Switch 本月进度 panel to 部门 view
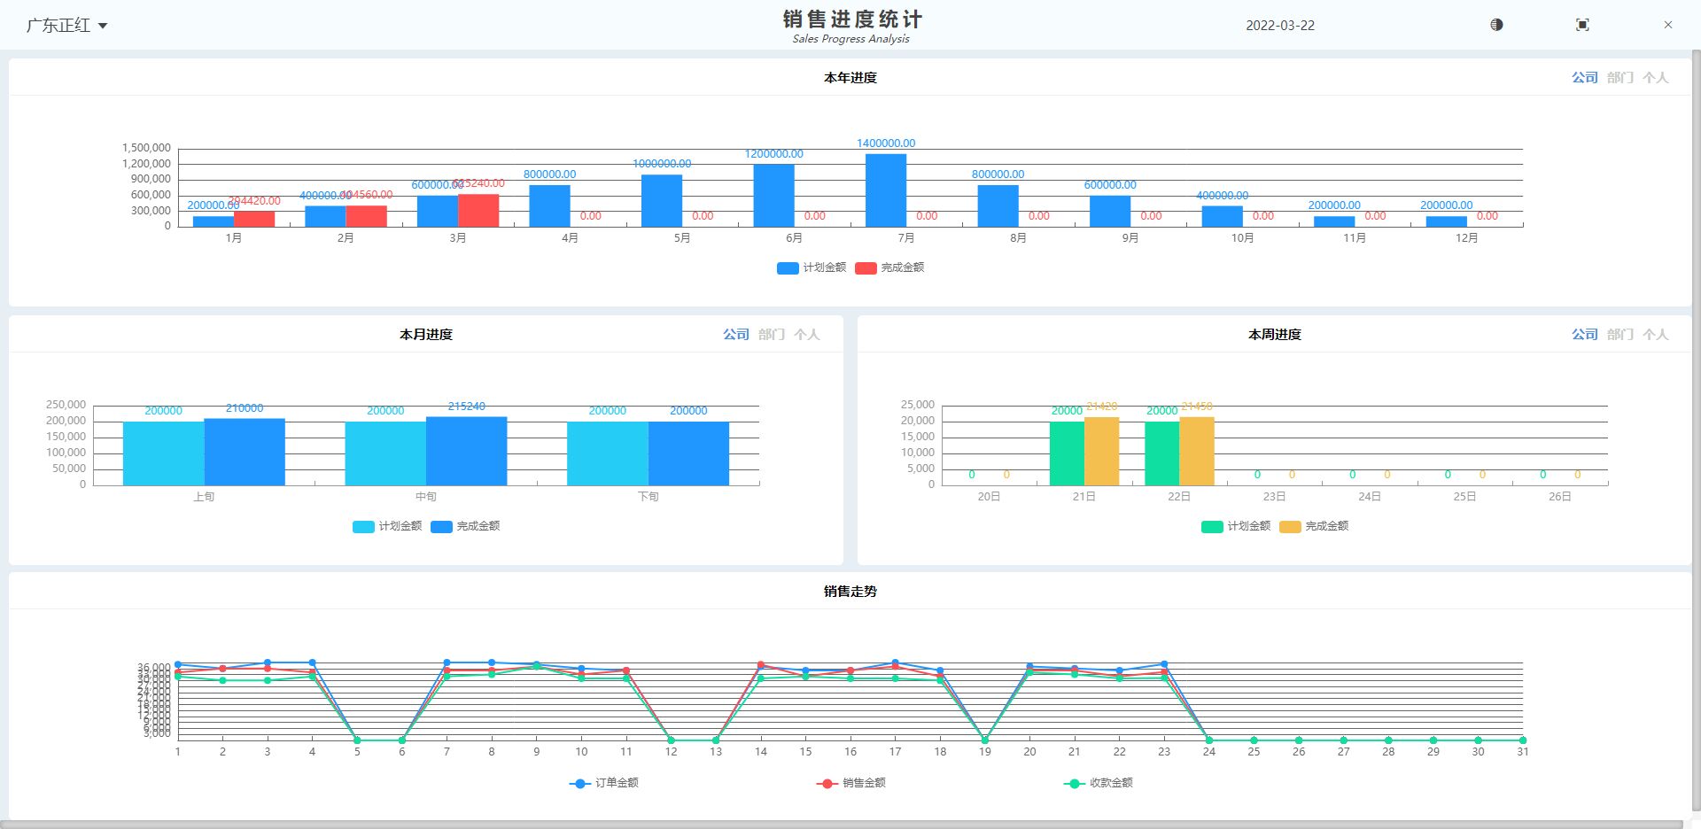The image size is (1701, 829). pyautogui.click(x=771, y=335)
